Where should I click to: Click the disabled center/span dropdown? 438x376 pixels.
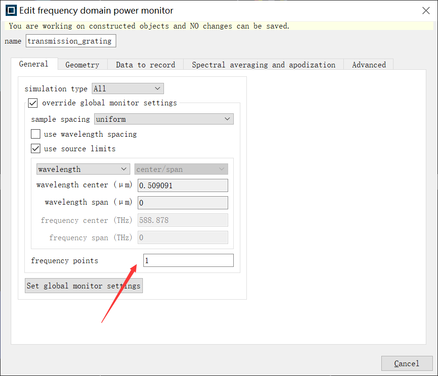(x=181, y=169)
